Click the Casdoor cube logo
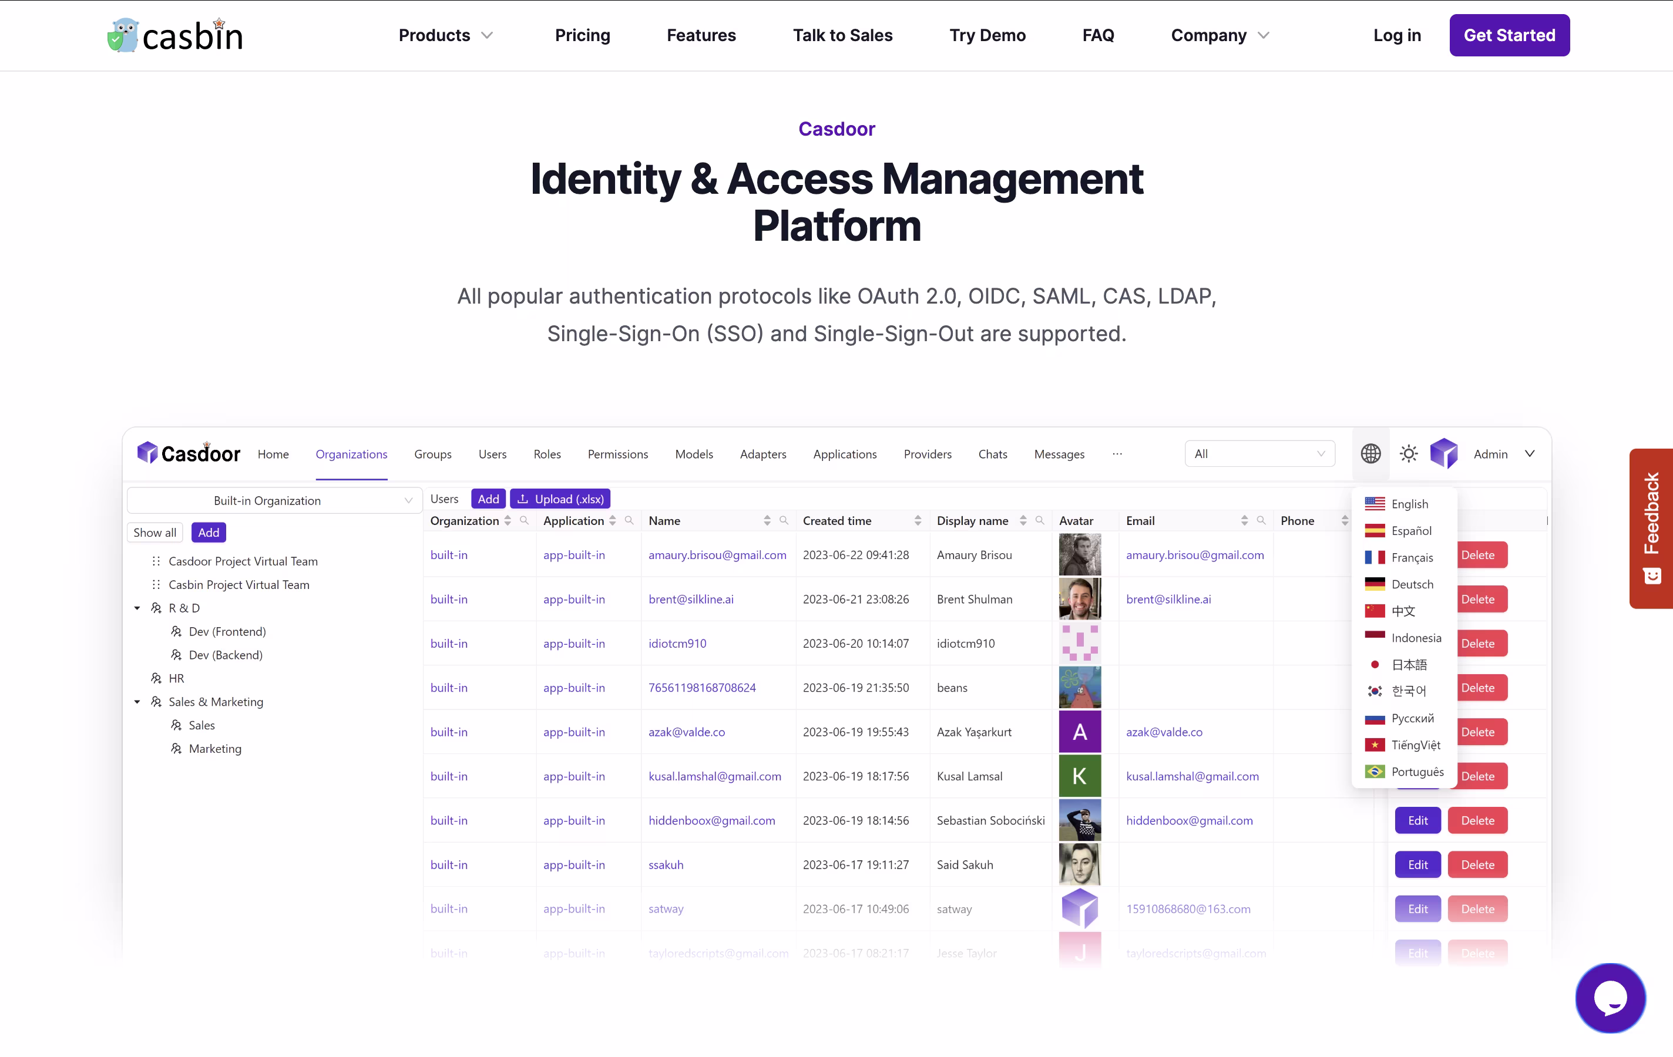The width and height of the screenshot is (1673, 1057). (147, 452)
